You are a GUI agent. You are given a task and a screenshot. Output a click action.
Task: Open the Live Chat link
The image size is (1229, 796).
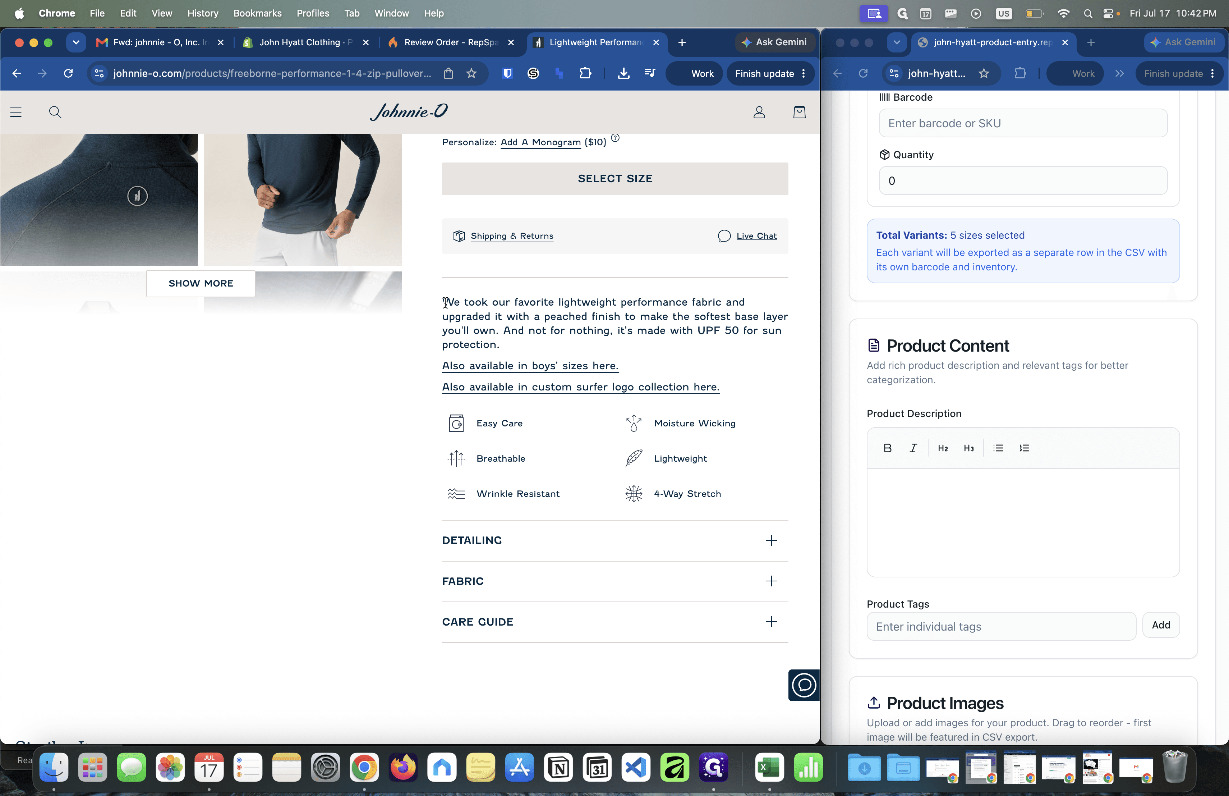[756, 236]
